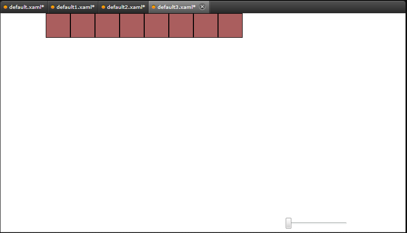Switch to the default1.xaml tab
The image size is (407, 233).
pos(73,7)
